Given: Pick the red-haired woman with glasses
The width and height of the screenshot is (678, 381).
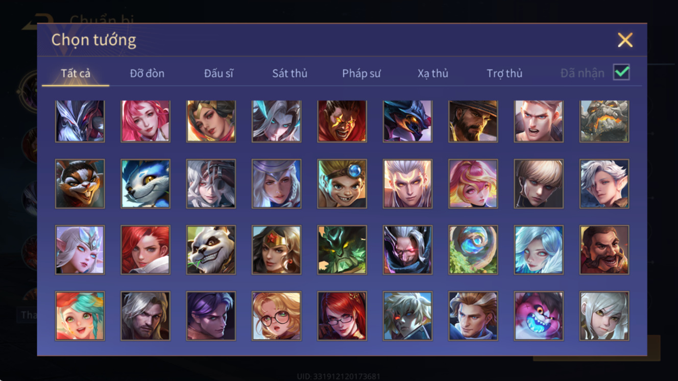Looking at the screenshot, I should (x=342, y=316).
